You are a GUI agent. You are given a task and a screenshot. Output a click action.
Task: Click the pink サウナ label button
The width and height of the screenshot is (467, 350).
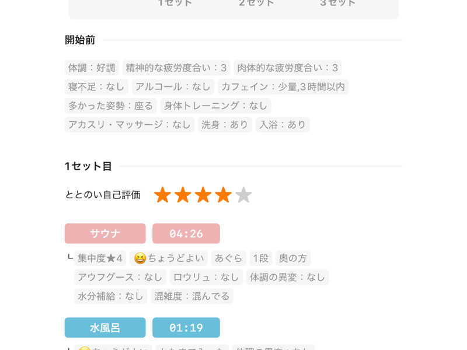(x=105, y=233)
